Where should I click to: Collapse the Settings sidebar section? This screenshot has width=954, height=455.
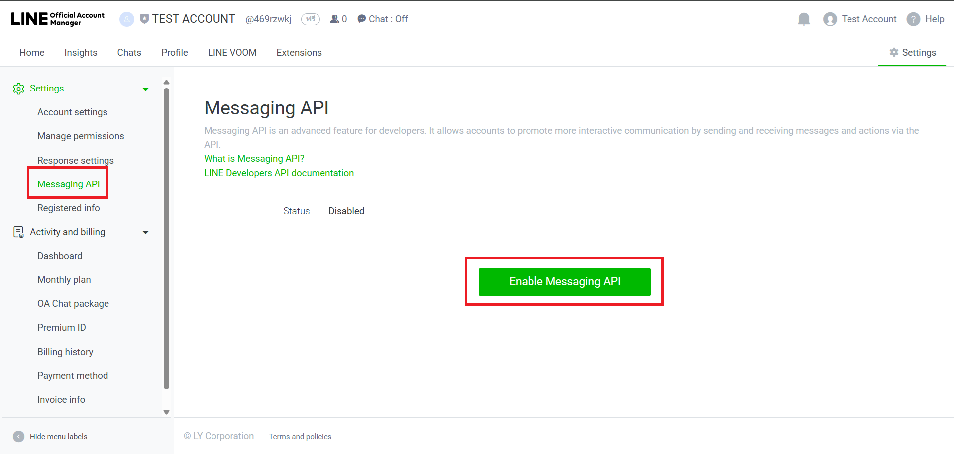pyautogui.click(x=146, y=89)
